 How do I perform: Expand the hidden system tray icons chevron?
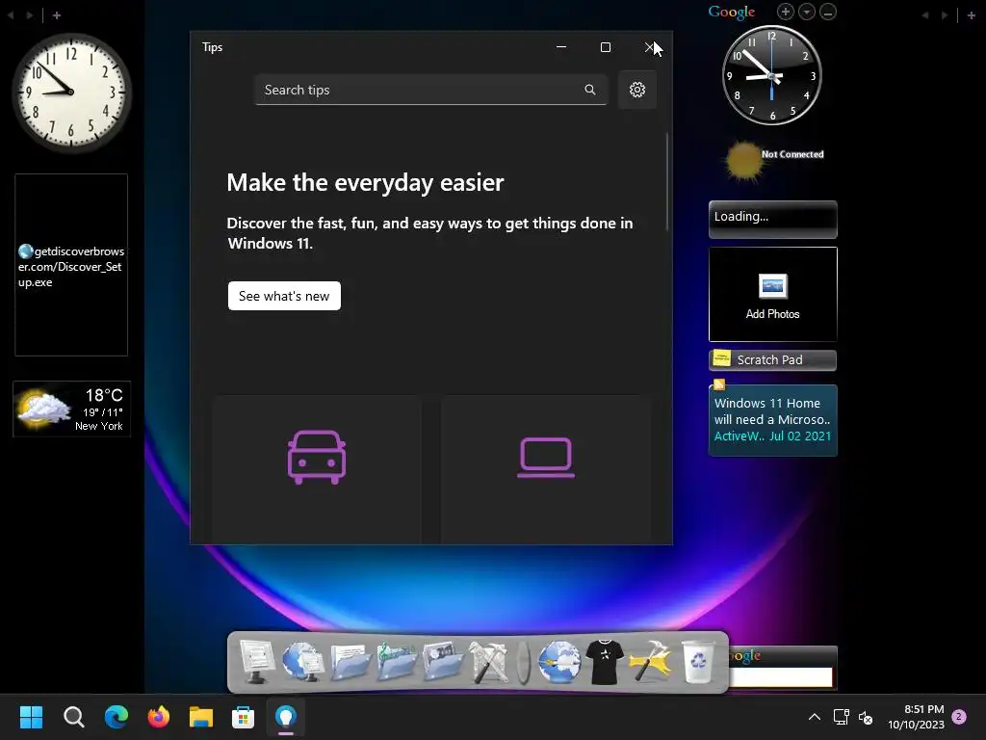[x=815, y=717]
